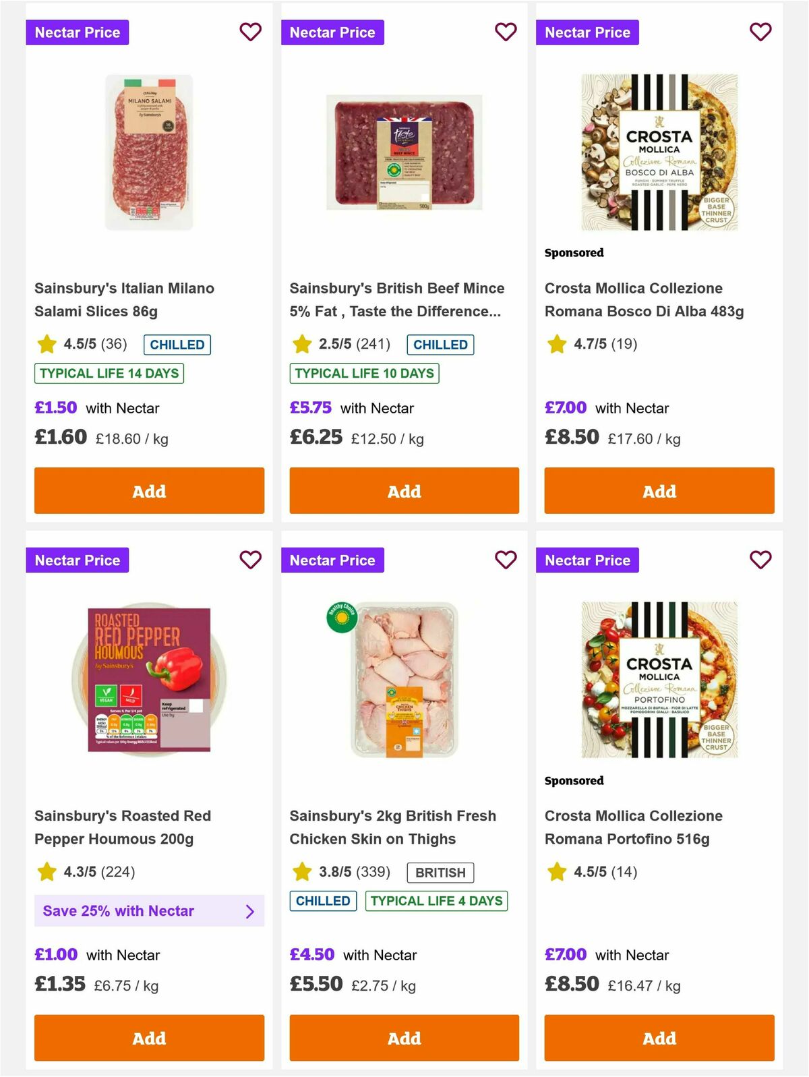This screenshot has height=1077, width=809.
Task: Add Milano Salami Slices to basket
Action: tap(149, 491)
